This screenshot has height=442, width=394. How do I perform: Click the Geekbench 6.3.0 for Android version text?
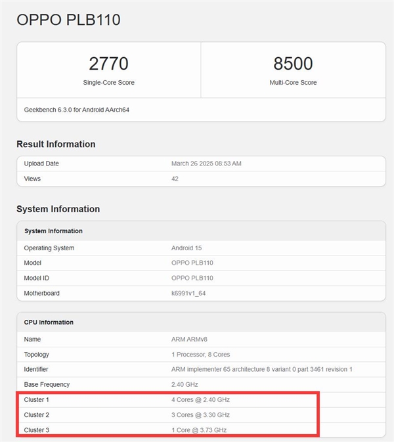tap(76, 110)
